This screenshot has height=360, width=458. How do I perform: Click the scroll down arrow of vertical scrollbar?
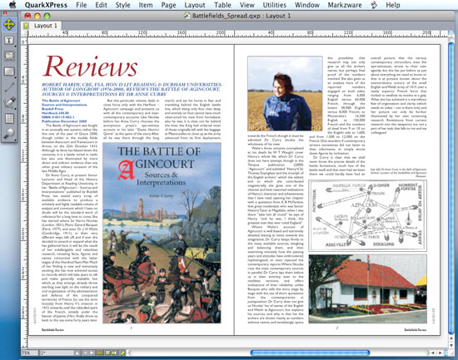point(451,345)
